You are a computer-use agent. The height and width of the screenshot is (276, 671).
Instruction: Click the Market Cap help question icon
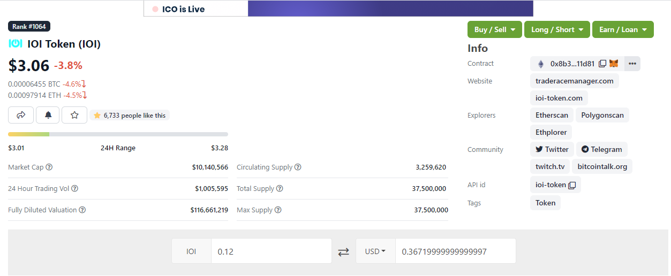tap(49, 167)
